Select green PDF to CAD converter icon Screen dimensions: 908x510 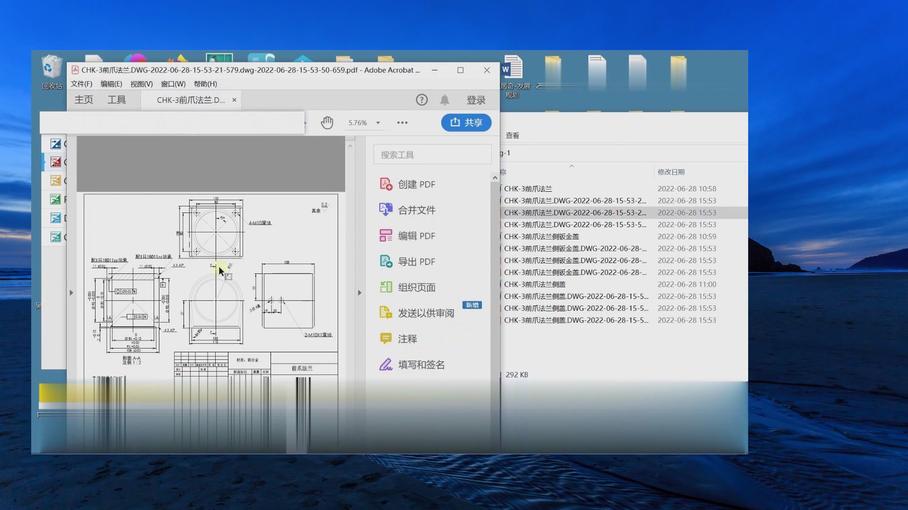click(56, 199)
